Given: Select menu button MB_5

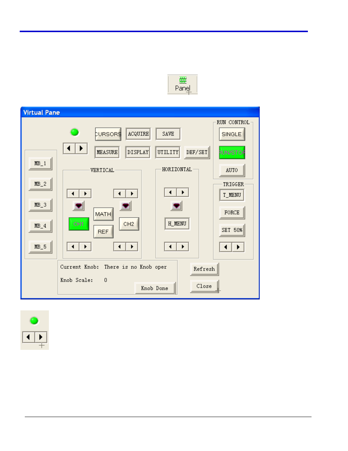Looking at the screenshot, I should (x=40, y=247).
